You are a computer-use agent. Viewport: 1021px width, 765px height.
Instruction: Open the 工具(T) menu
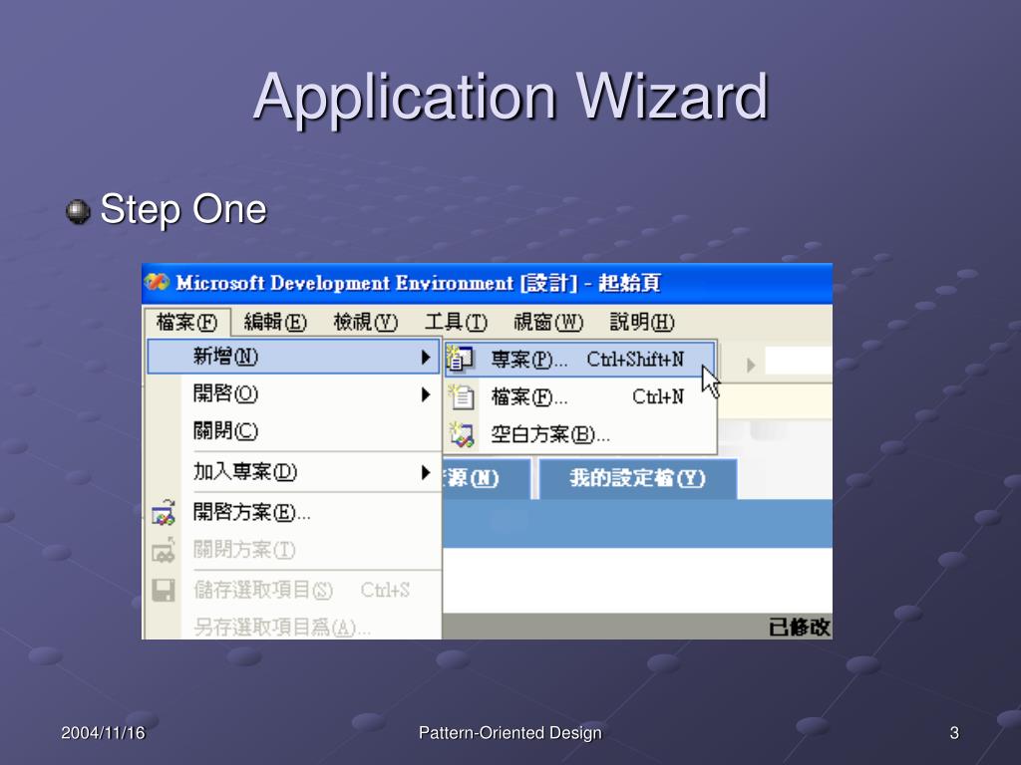pyautogui.click(x=456, y=322)
